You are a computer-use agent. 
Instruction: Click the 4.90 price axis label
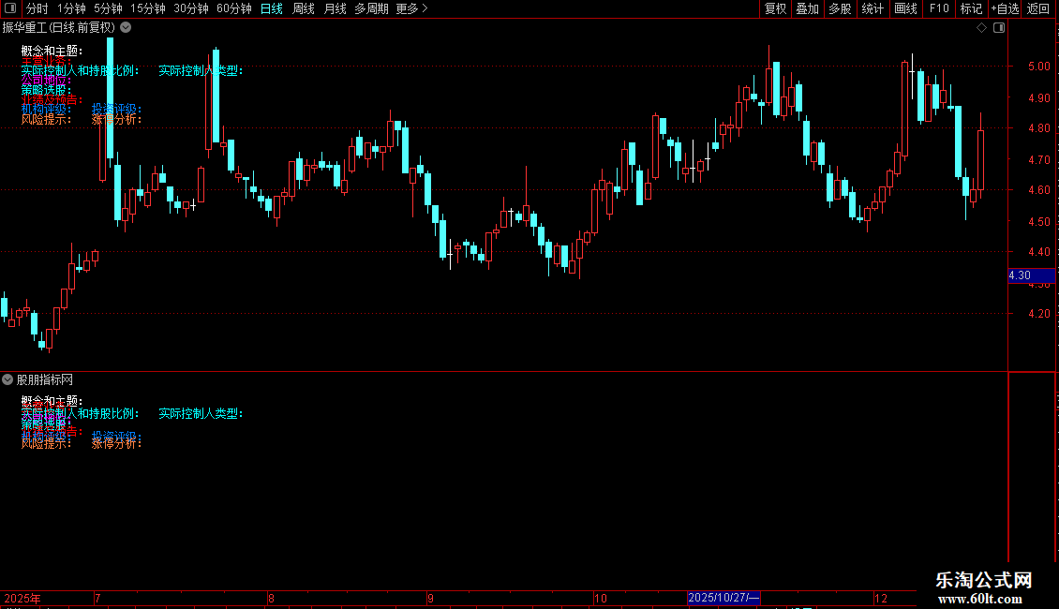1038,97
